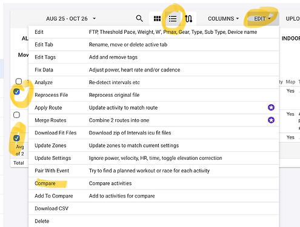Click the Avg of 2 summary label
The image size is (300, 227).
(20, 150)
